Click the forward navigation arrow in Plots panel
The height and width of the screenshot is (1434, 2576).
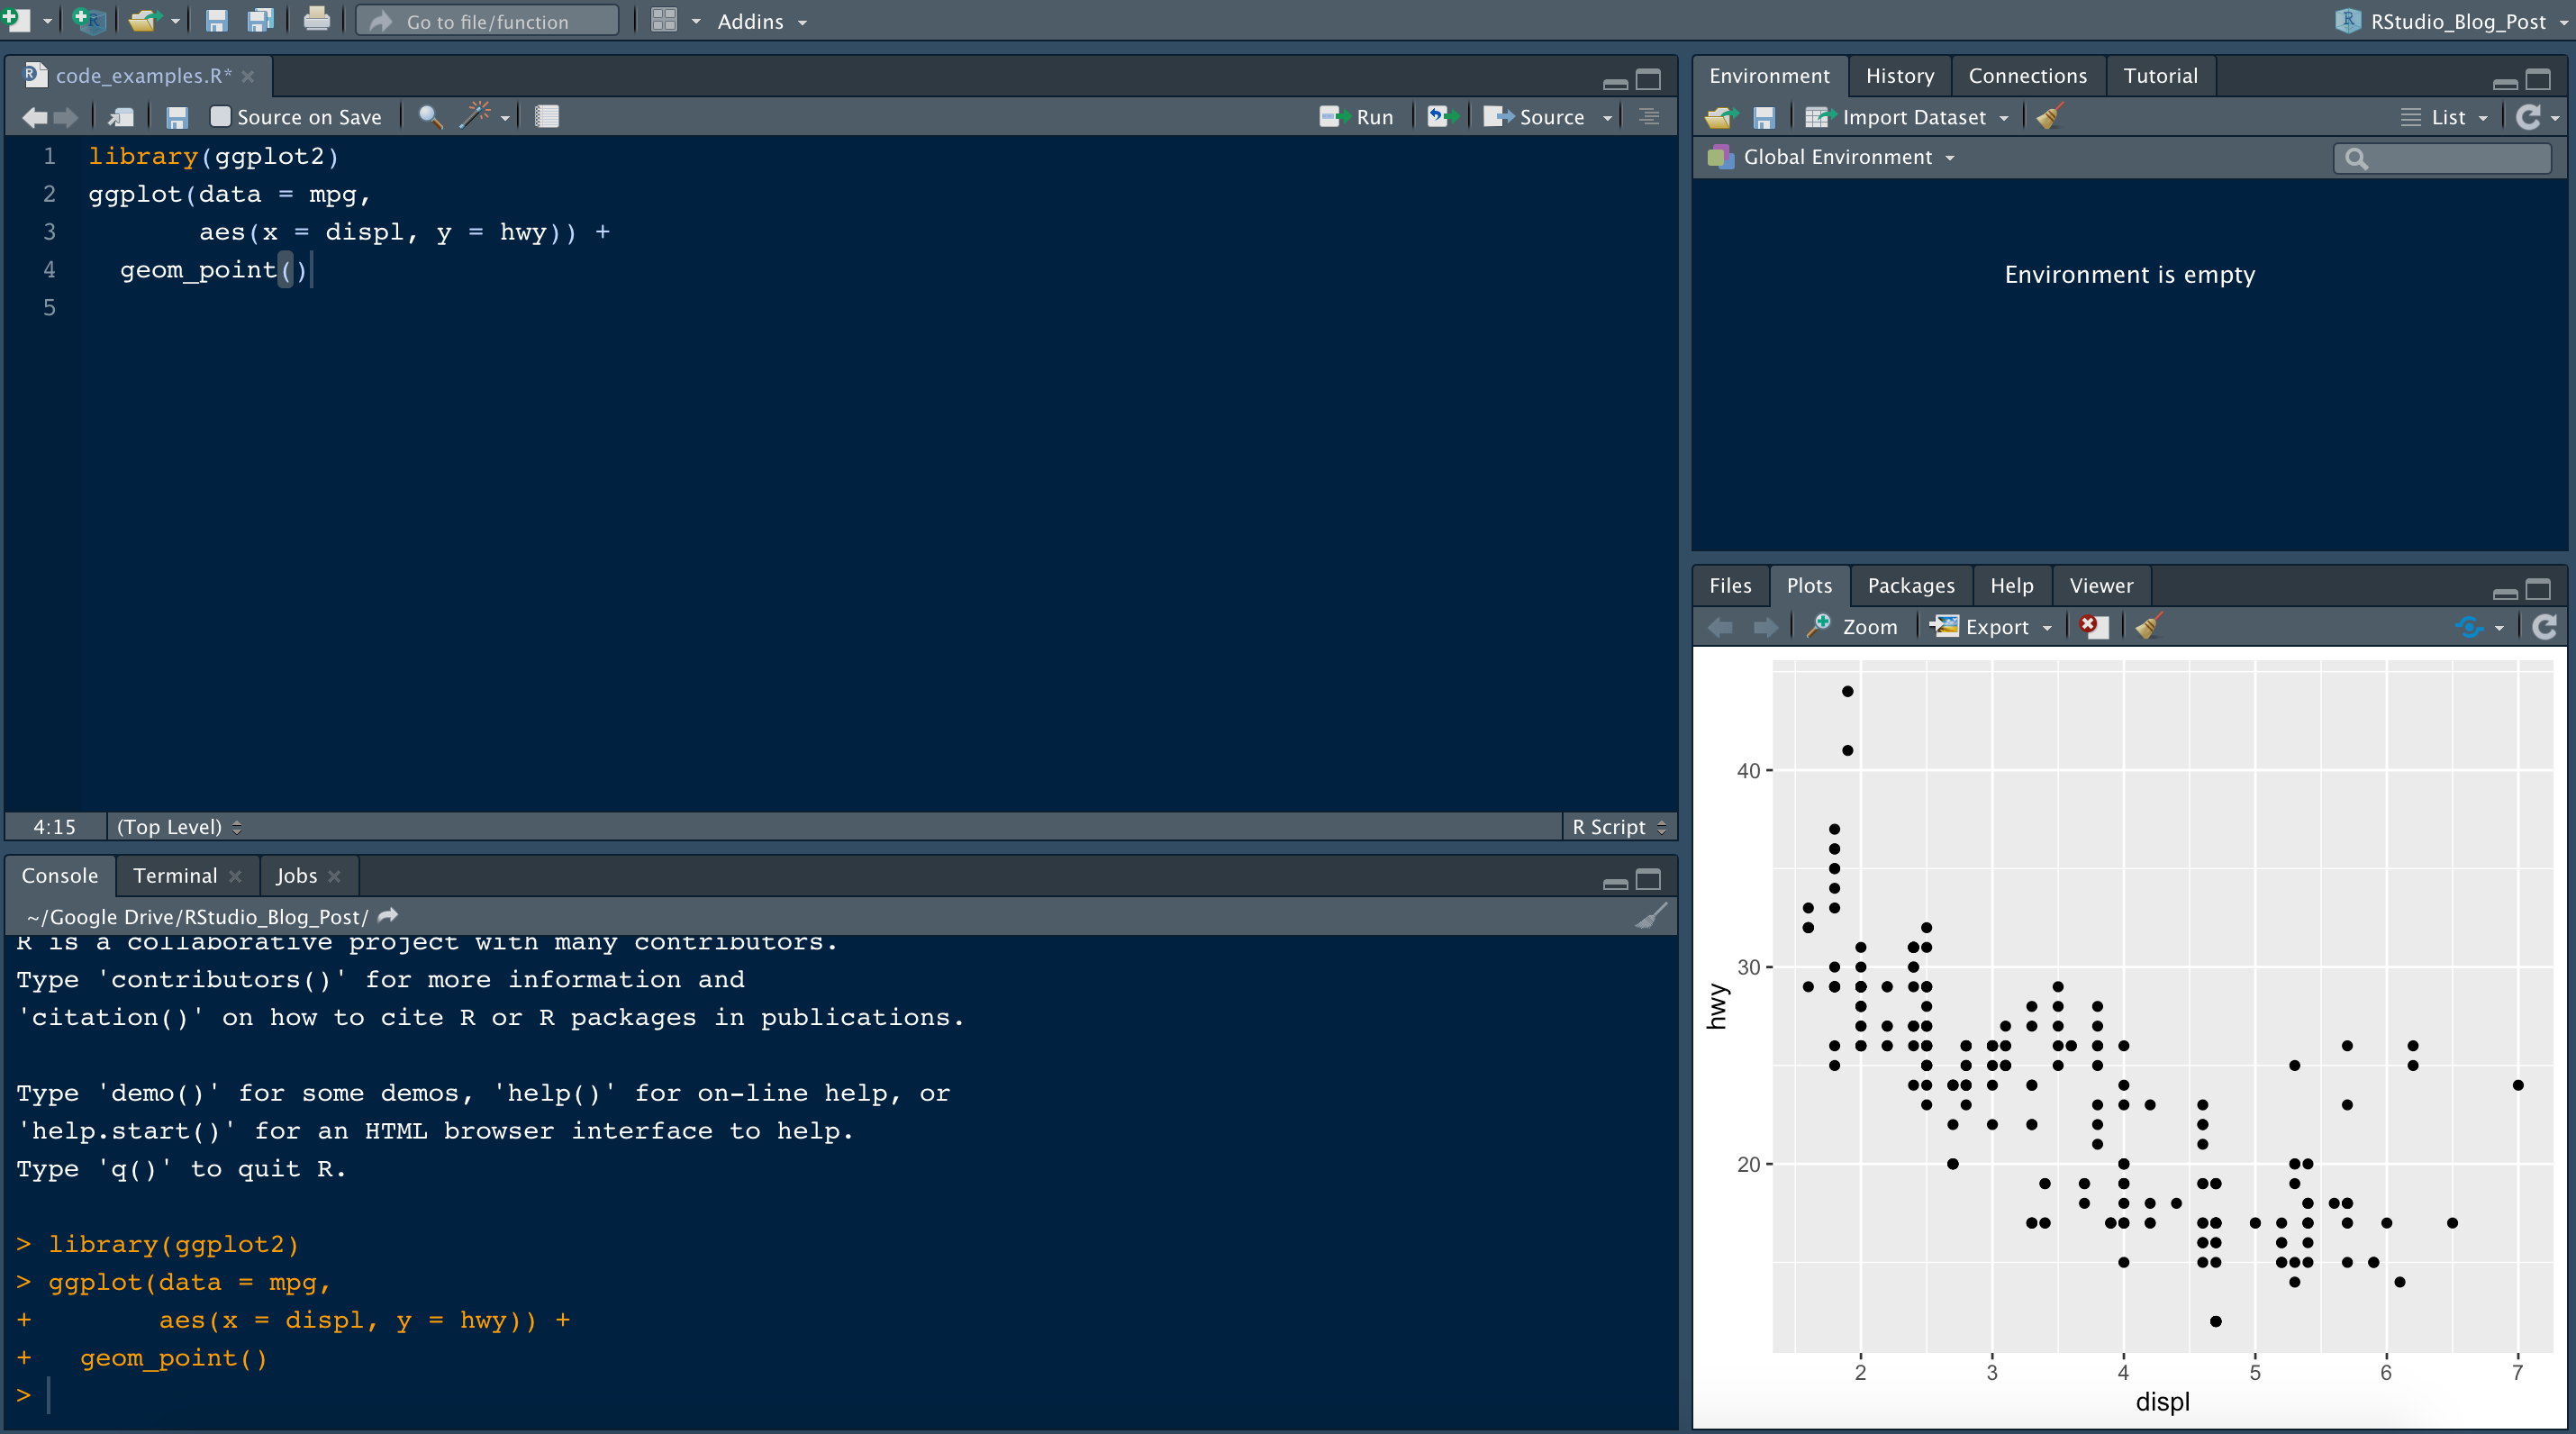pyautogui.click(x=1767, y=625)
